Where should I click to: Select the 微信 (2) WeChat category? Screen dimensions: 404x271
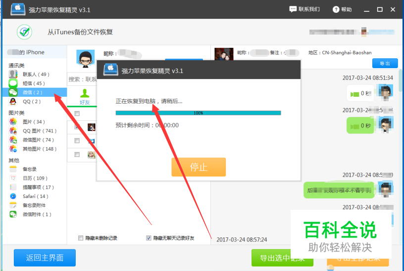[35, 92]
